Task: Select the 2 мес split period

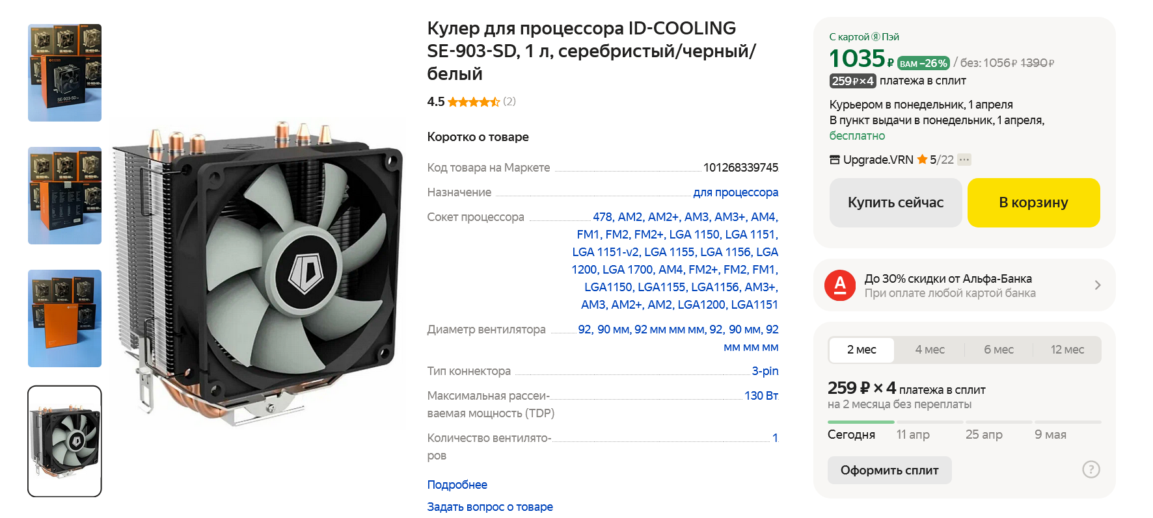Action: (861, 350)
